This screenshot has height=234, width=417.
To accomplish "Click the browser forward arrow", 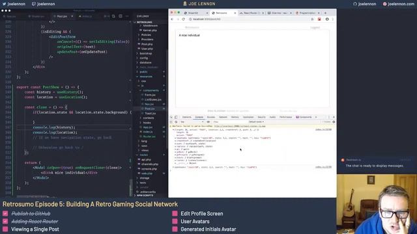I will (x=178, y=19).
